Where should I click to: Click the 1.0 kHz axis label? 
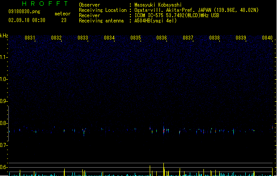4,79
